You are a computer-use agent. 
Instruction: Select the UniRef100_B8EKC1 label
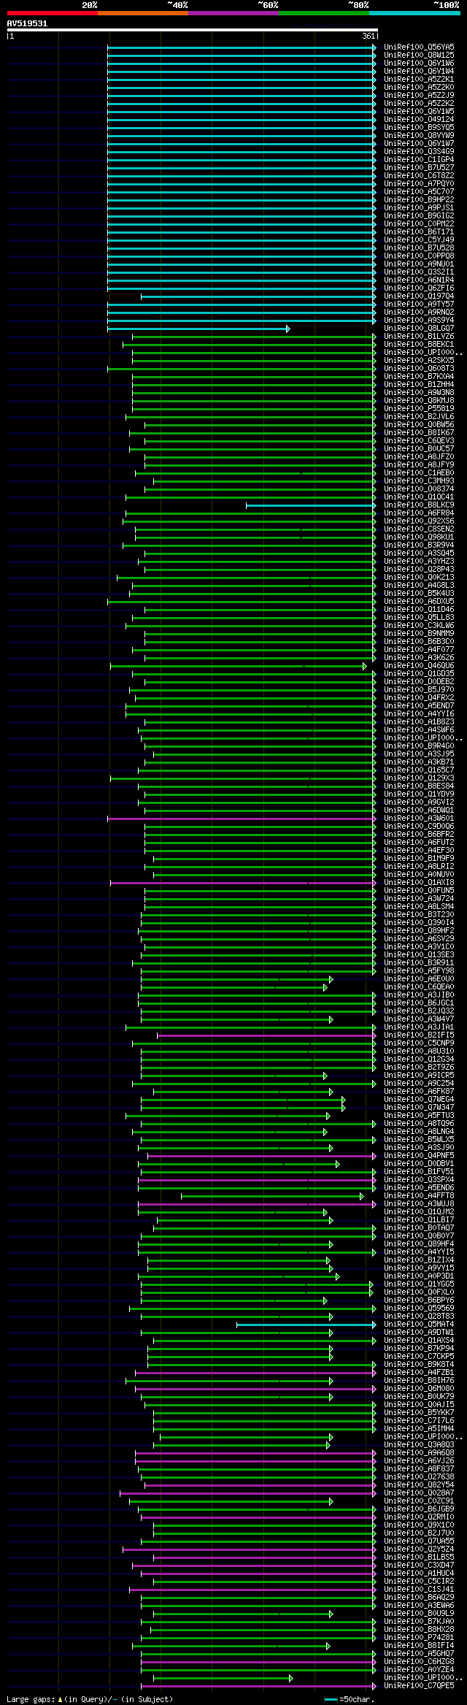419,345
